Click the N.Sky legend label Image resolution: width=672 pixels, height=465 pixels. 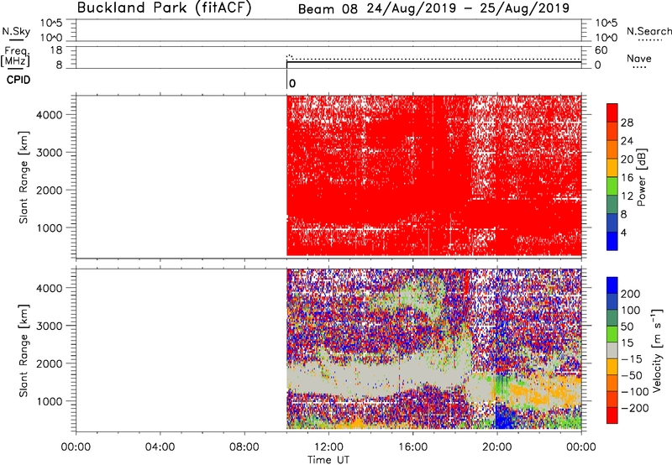[x=16, y=31]
